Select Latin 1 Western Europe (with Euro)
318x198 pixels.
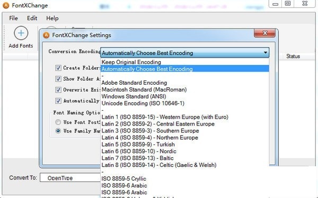[185, 117]
